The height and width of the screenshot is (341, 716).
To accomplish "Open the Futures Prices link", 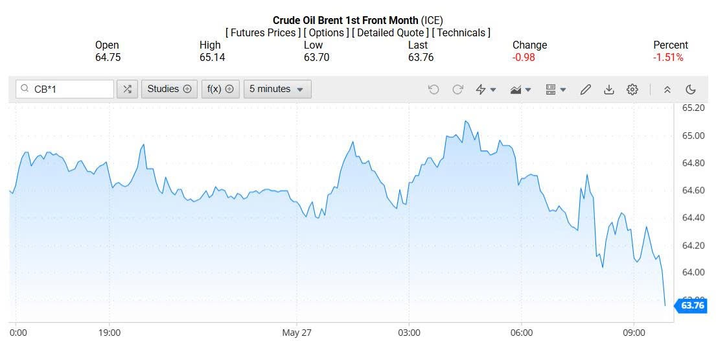I will coord(263,32).
